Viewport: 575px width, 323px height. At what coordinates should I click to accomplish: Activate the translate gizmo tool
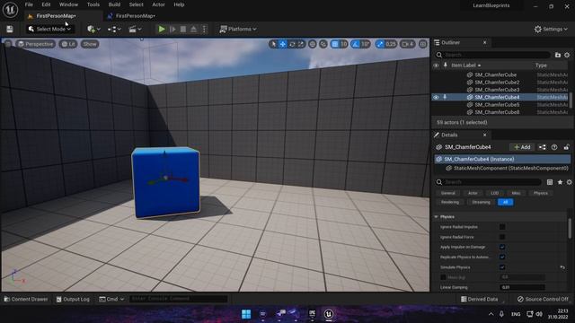(283, 44)
